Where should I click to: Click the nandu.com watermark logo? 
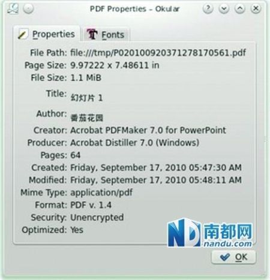pos(210,233)
